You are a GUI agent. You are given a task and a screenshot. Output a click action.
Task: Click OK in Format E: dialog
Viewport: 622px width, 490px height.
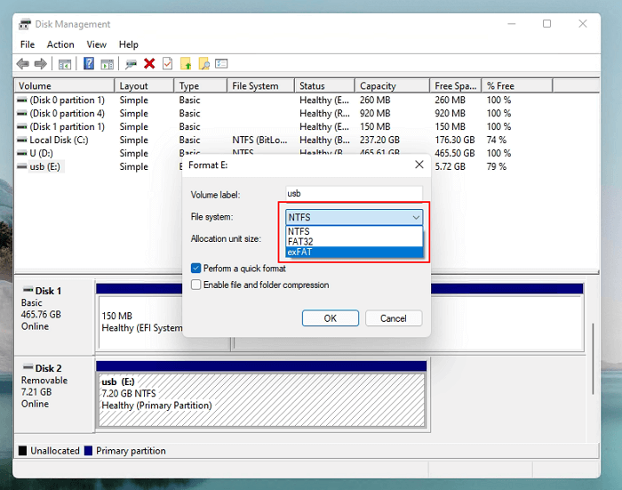(330, 318)
